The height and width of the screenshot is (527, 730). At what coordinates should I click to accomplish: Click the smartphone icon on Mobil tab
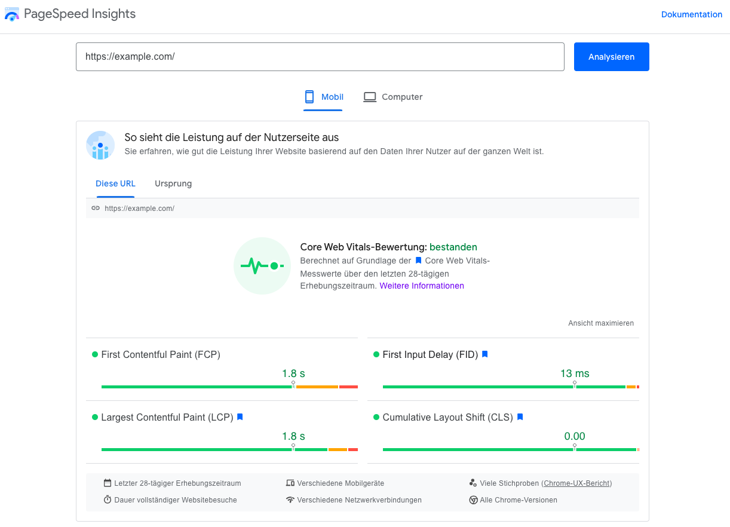tap(309, 97)
